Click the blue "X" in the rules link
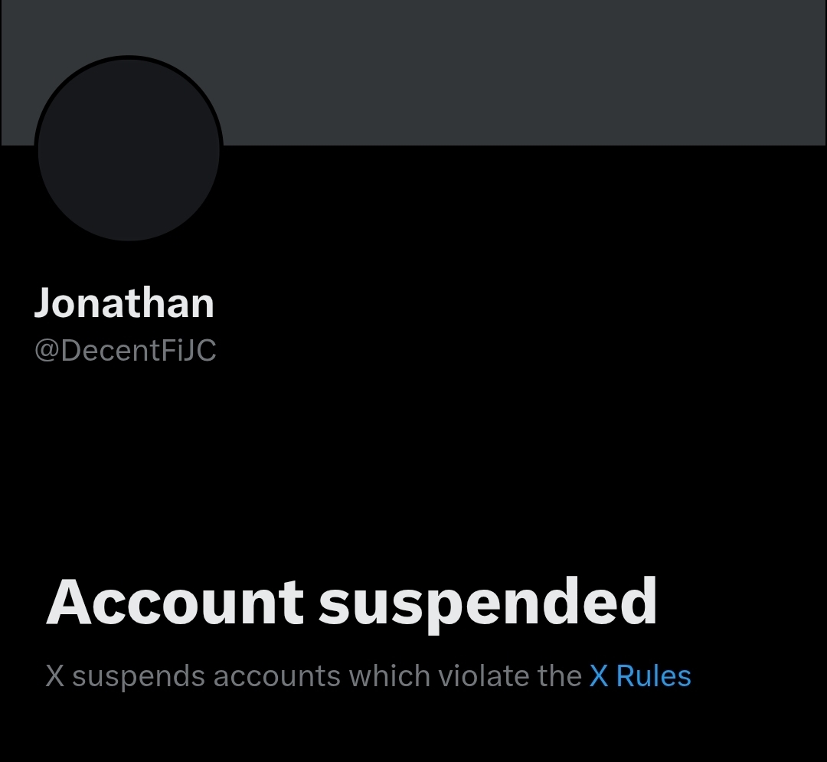827x762 pixels. [x=598, y=676]
